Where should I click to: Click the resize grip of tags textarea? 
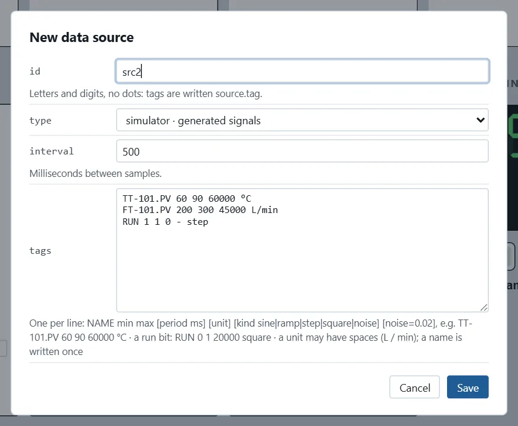pos(484,308)
